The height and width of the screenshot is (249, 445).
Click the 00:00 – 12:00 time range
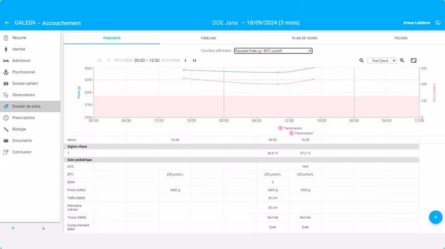147,61
